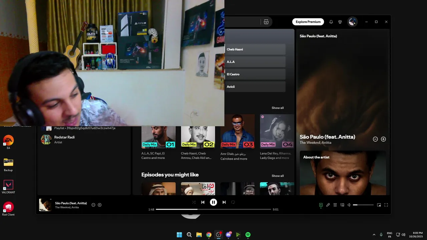Open the Avicii shortcut tile
The height and width of the screenshot is (240, 427).
(255, 87)
